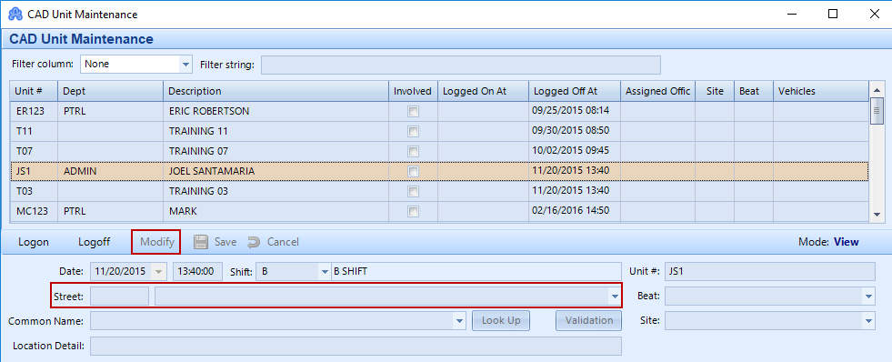The height and width of the screenshot is (362, 892).
Task: Click the grid scrollbar down arrow
Action: coord(877,215)
